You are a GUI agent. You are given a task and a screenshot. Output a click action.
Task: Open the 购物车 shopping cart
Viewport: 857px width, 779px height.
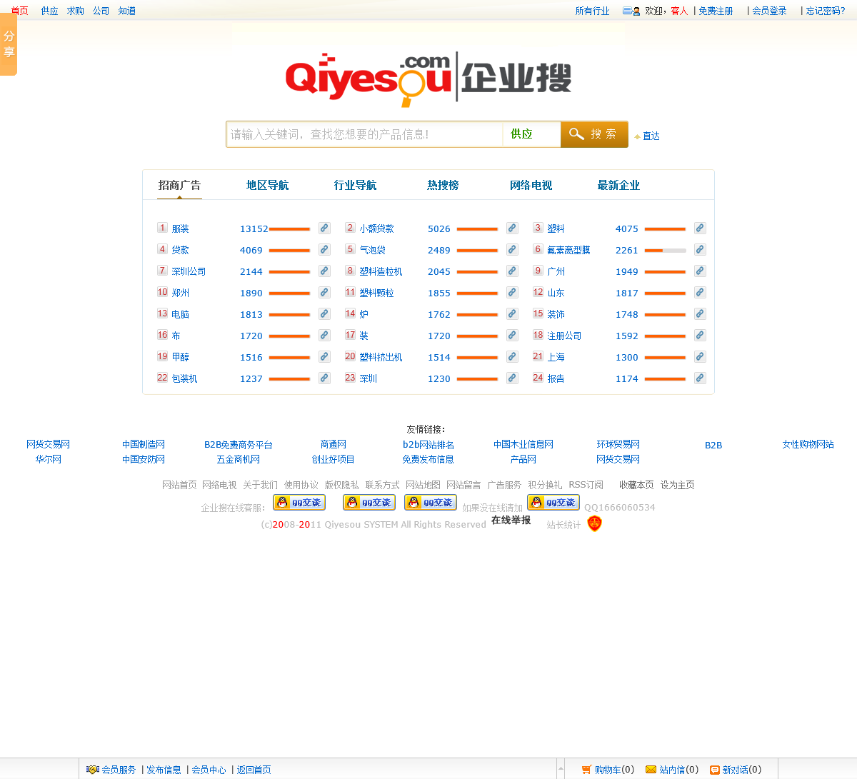click(x=608, y=770)
